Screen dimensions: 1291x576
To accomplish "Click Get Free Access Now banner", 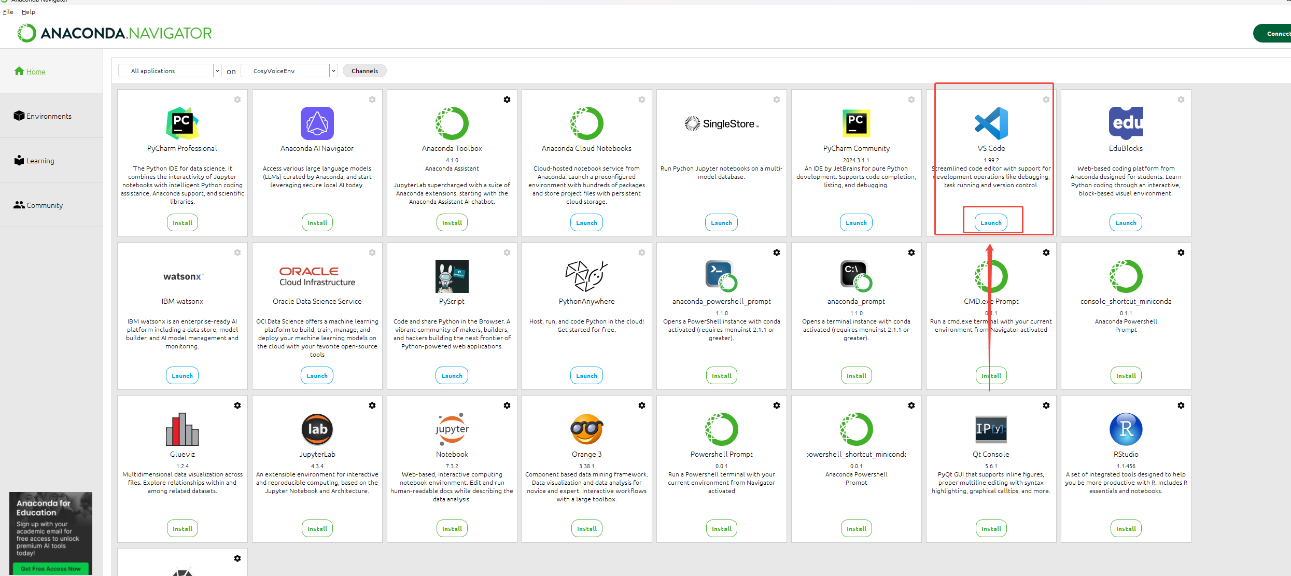I will (50, 569).
